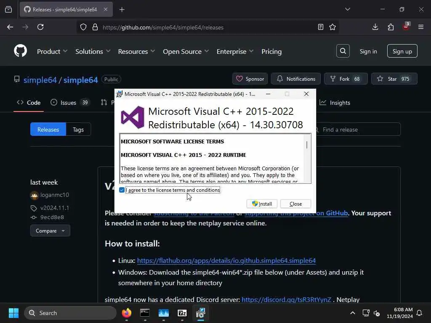Open the list all tabs dropdown

[347, 9]
